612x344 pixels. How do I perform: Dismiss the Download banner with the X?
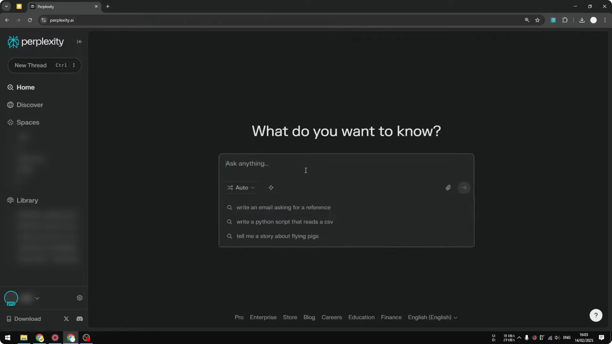coord(66,319)
